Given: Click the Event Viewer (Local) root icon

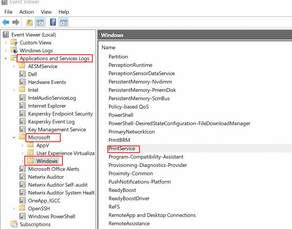Looking at the screenshot, I should pyautogui.click(x=6, y=34).
